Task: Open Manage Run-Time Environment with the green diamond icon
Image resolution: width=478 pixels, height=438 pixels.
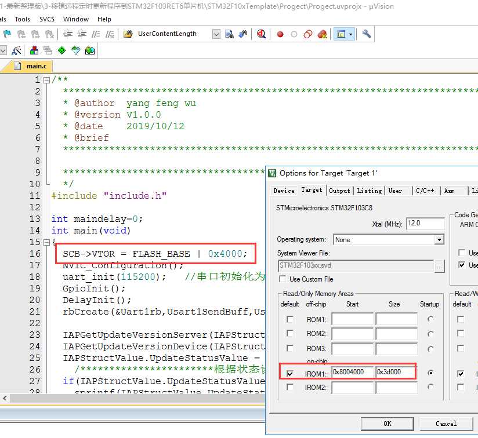Action: pyautogui.click(x=62, y=50)
